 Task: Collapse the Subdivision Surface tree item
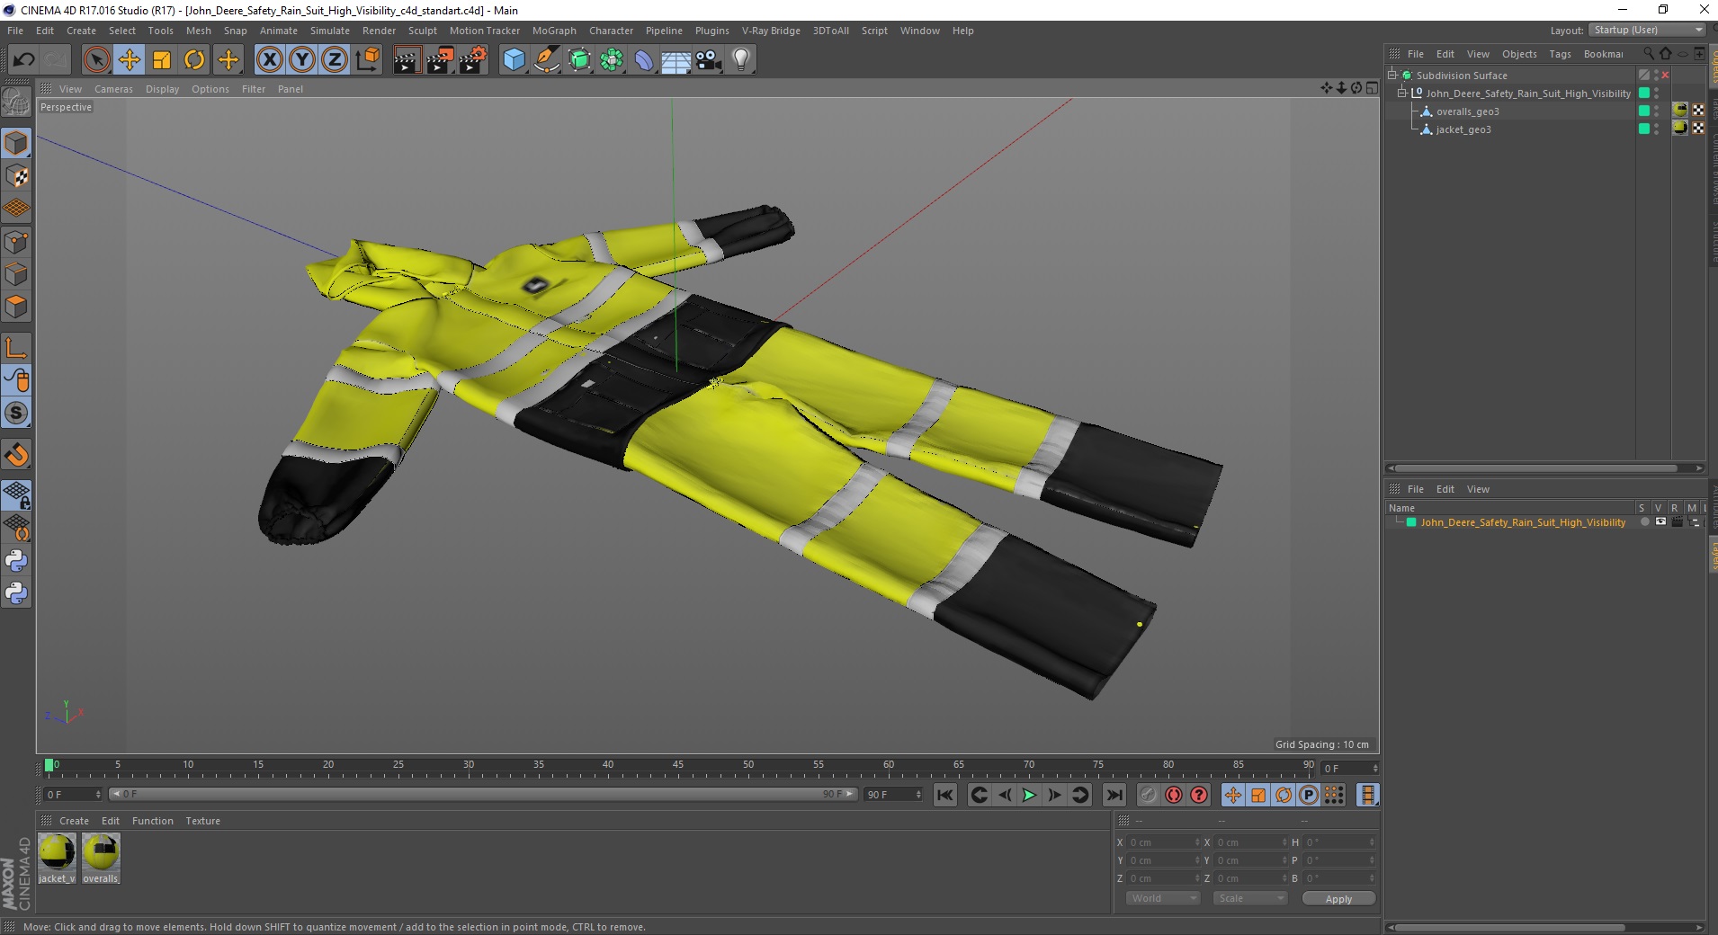(x=1392, y=76)
